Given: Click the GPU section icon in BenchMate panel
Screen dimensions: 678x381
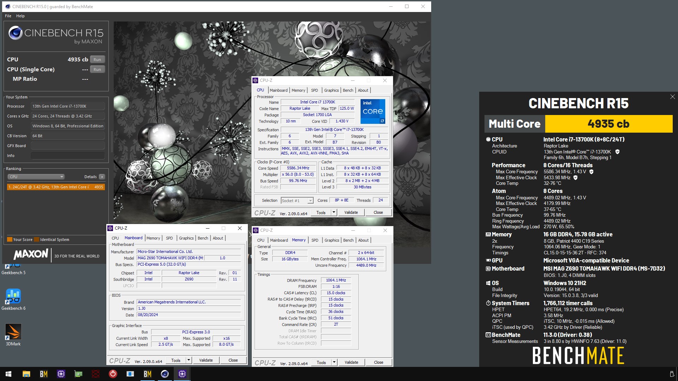Looking at the screenshot, I should coord(488,260).
